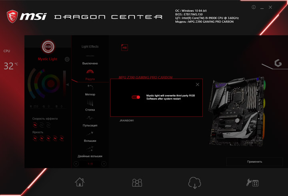
Task: Click the G 0 green value field
Action: click(46, 106)
